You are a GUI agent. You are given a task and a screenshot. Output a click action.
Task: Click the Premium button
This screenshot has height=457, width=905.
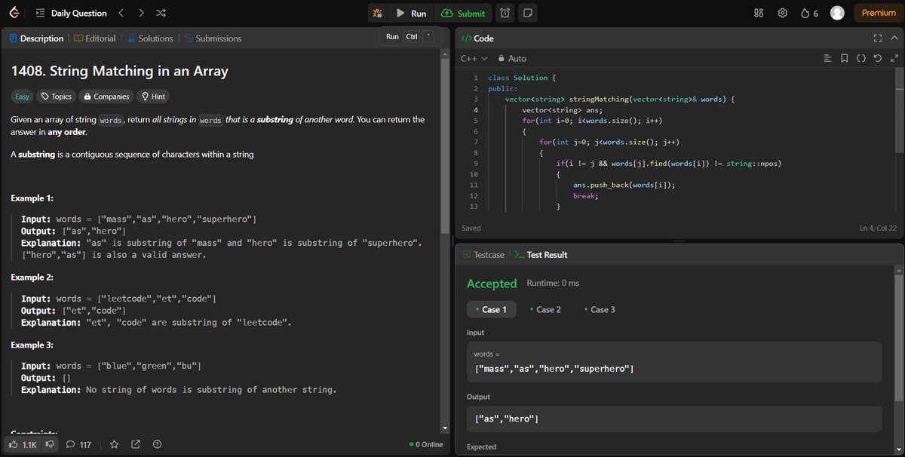[879, 13]
